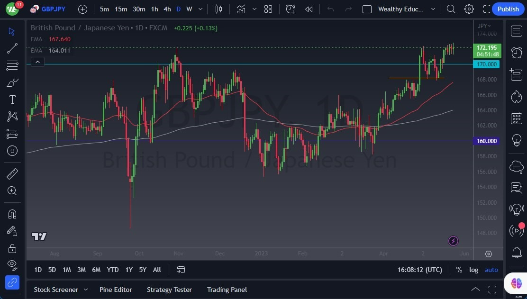Lock all drawing tools
Image resolution: width=527 pixels, height=299 pixels.
click(x=12, y=248)
